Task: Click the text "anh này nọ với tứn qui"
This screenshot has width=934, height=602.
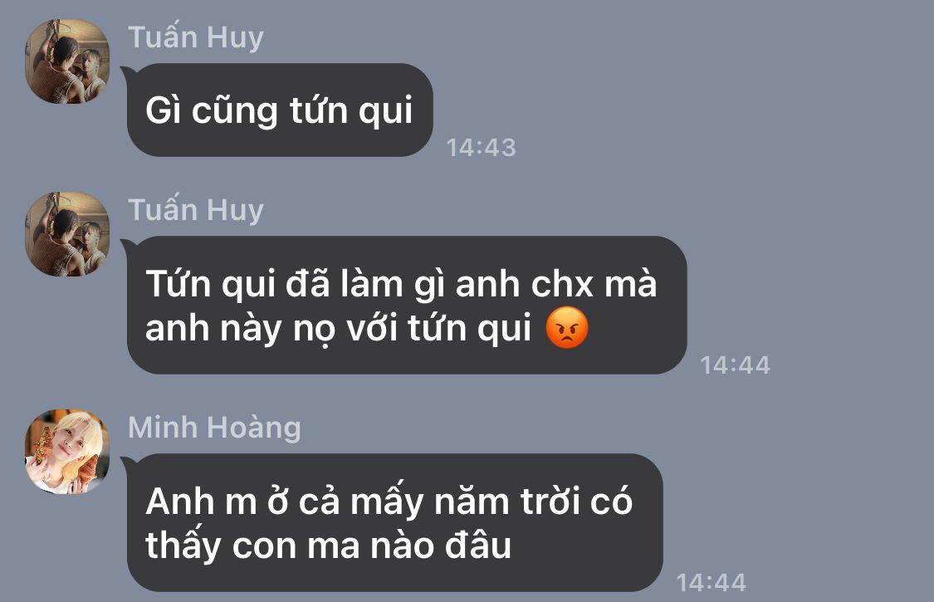Action: click(x=338, y=329)
